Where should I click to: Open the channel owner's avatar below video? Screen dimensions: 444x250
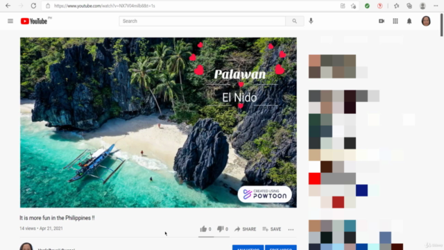click(x=26, y=247)
